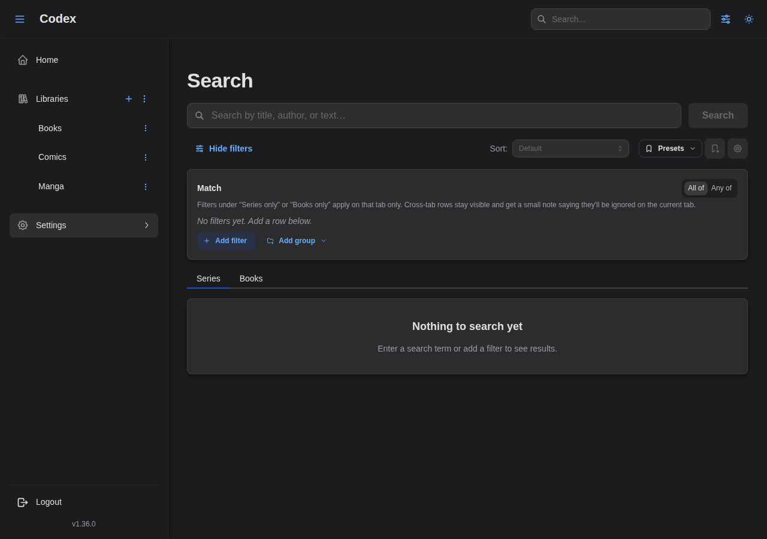Click Hide filters
Viewport: 767px width, 539px height.
[224, 149]
